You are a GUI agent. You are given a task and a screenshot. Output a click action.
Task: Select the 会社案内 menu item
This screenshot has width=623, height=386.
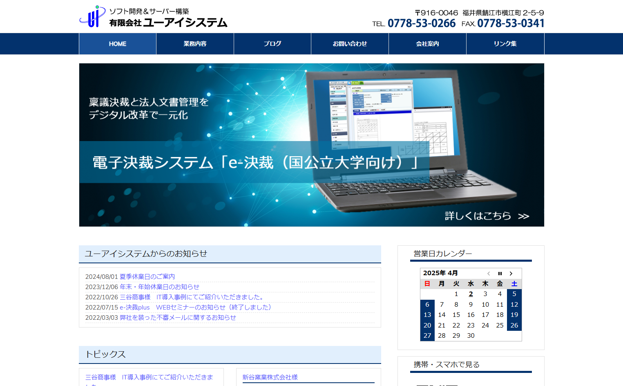coord(427,44)
